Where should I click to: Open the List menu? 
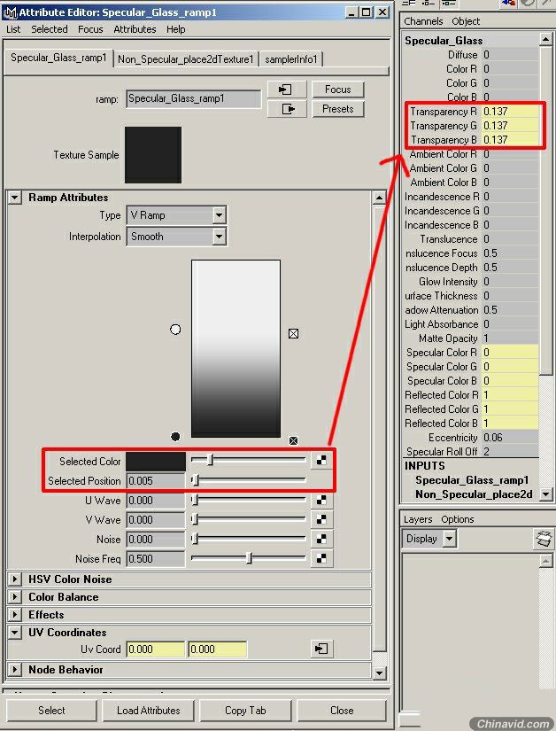point(13,29)
